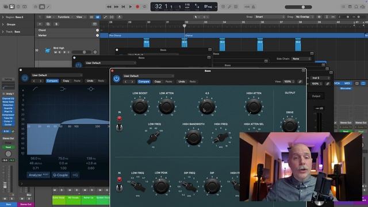Image resolution: width=368 pixels, height=207 pixels.
Task: Toggle the Metronome icon
Action: 254,7
